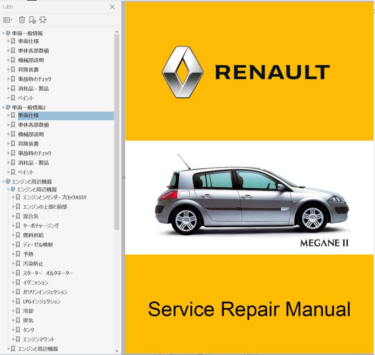Screen dimensions: 375x355
Task: Add a new bookmark
Action: click(x=32, y=20)
